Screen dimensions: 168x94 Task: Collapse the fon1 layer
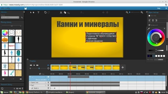(30, 85)
